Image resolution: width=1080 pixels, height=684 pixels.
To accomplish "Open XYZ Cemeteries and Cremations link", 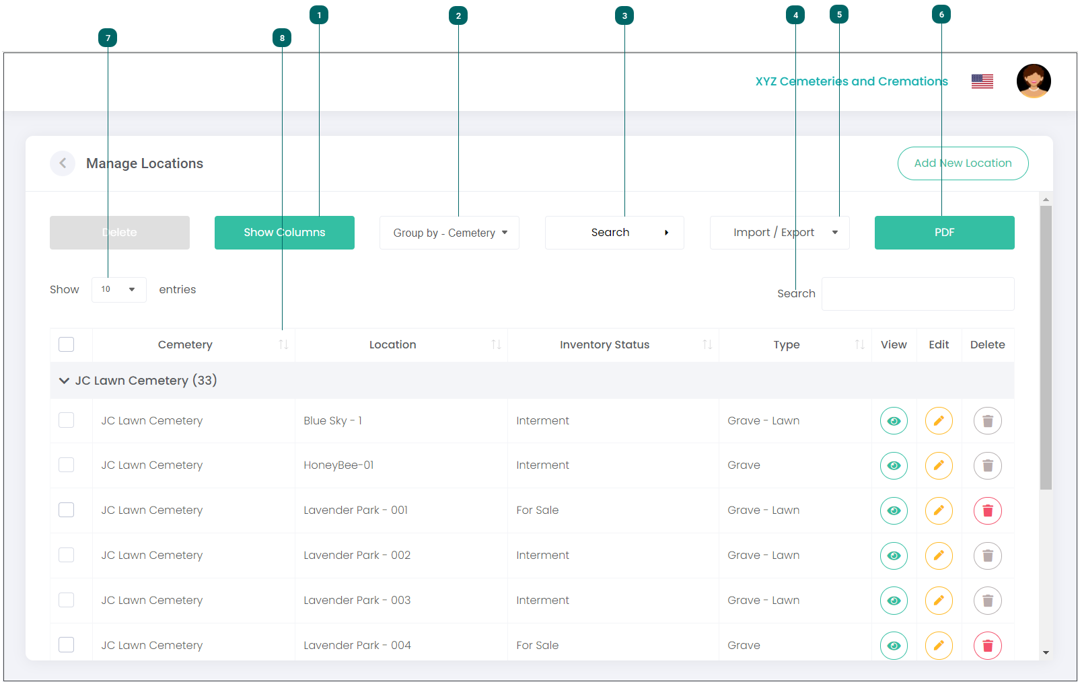I will [851, 81].
